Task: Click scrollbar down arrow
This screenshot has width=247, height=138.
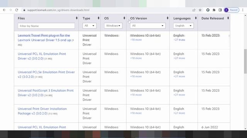Action: tap(245, 129)
